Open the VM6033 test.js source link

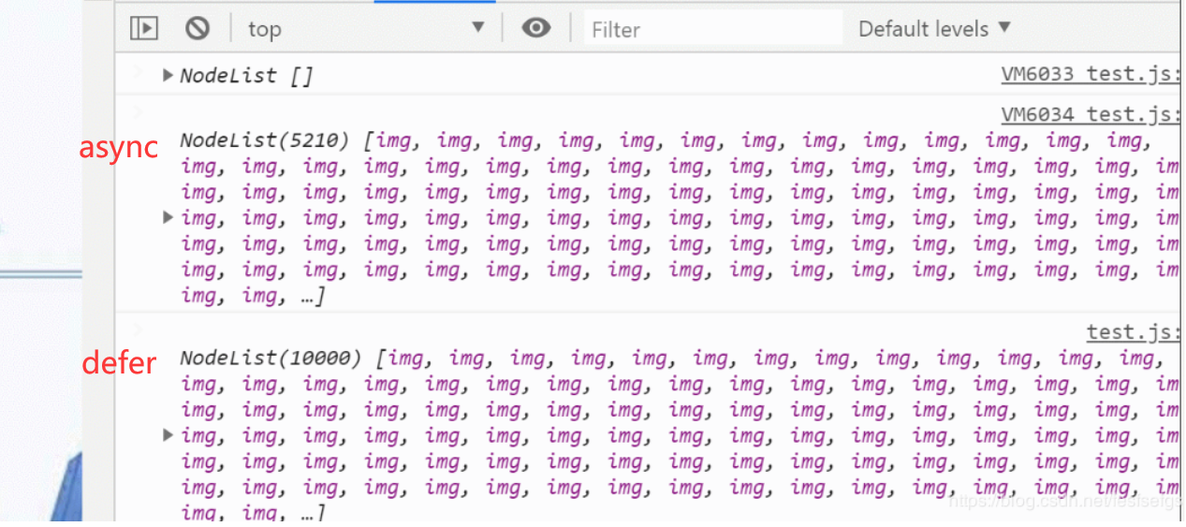(x=1090, y=73)
